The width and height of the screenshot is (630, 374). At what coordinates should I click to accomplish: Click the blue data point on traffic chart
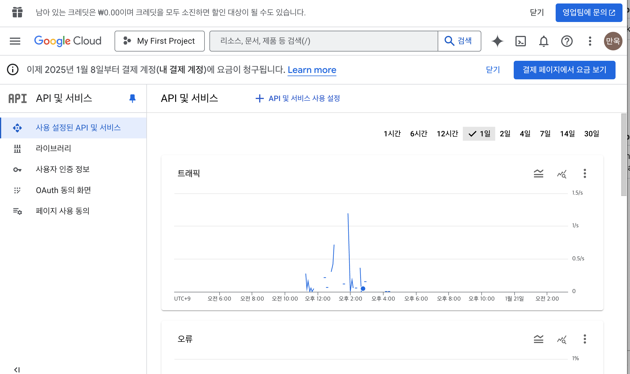click(363, 289)
